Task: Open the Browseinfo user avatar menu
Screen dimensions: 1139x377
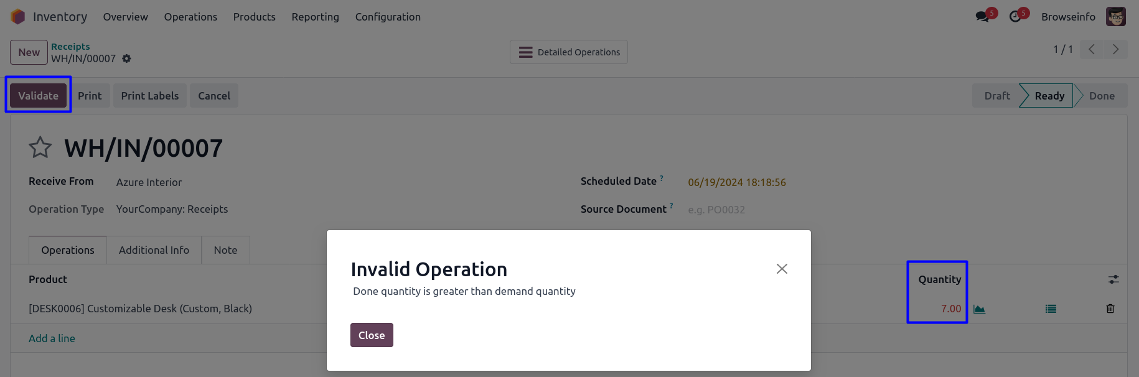Action: [1115, 17]
